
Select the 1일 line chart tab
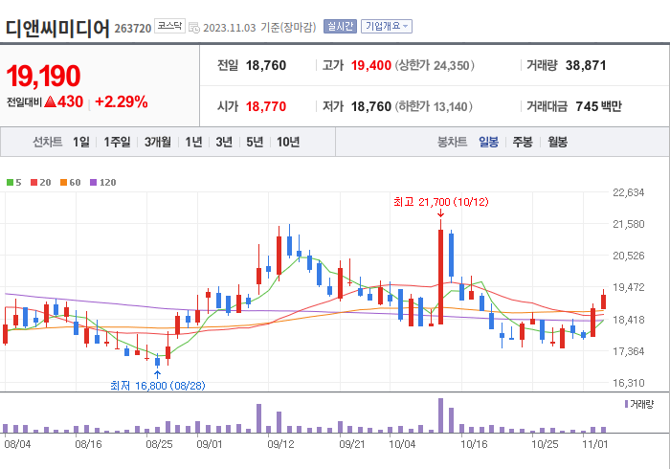coord(81,142)
